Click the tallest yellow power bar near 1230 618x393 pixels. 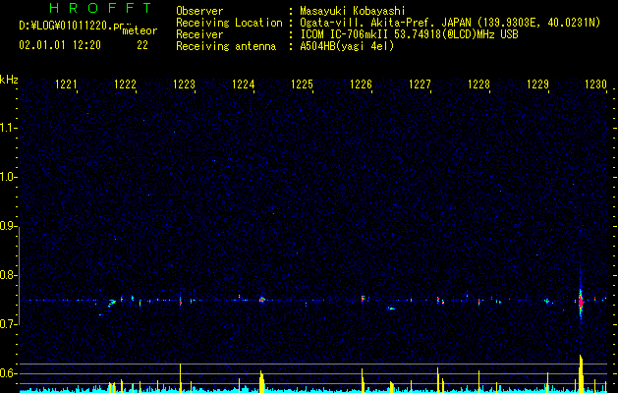[x=581, y=373]
